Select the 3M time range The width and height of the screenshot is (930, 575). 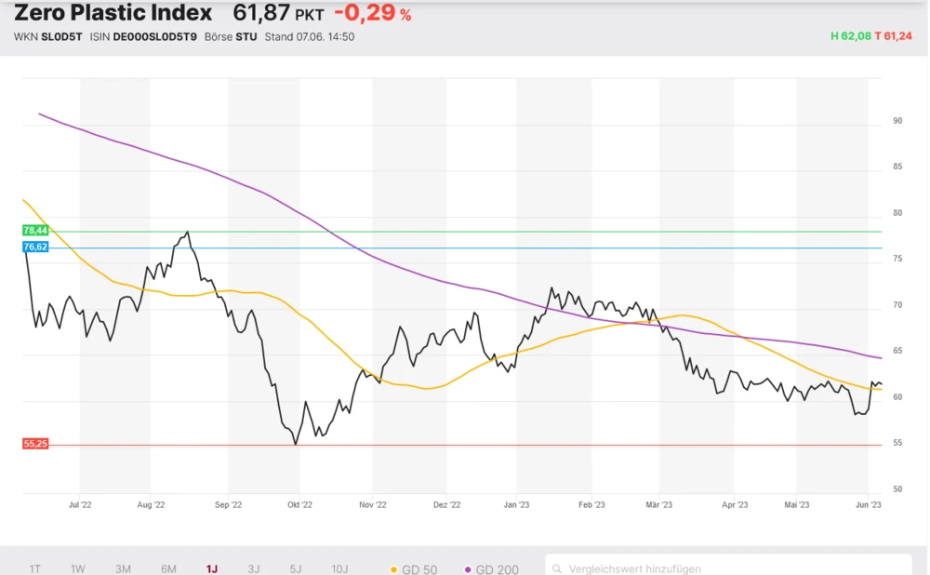point(123,568)
